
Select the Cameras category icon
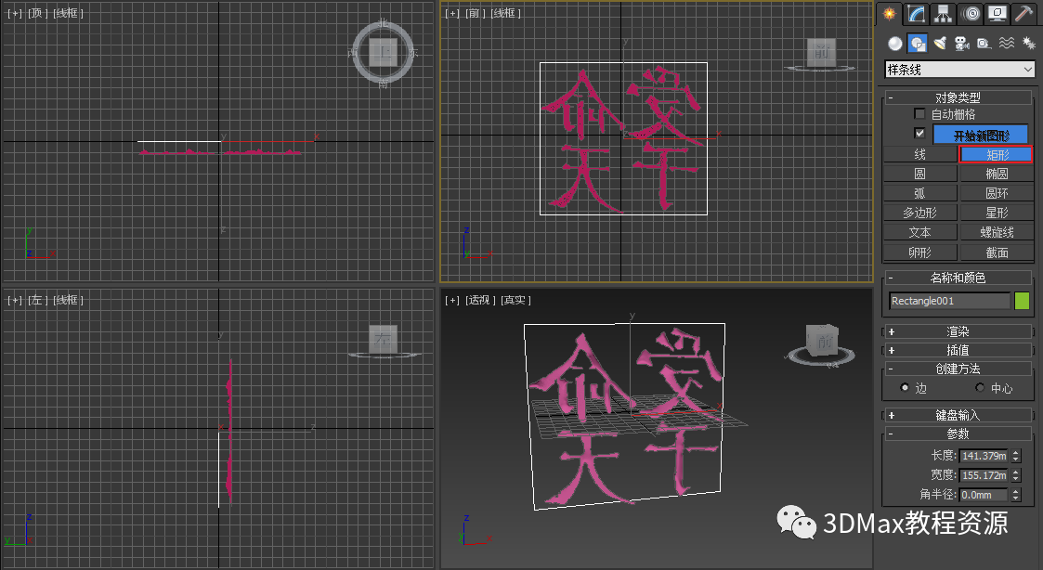(x=962, y=44)
